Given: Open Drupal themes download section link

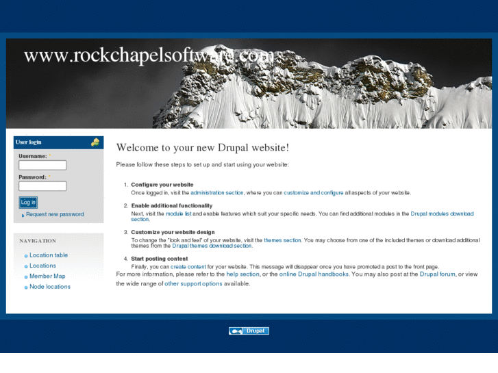Looking at the screenshot, I should 212,246.
